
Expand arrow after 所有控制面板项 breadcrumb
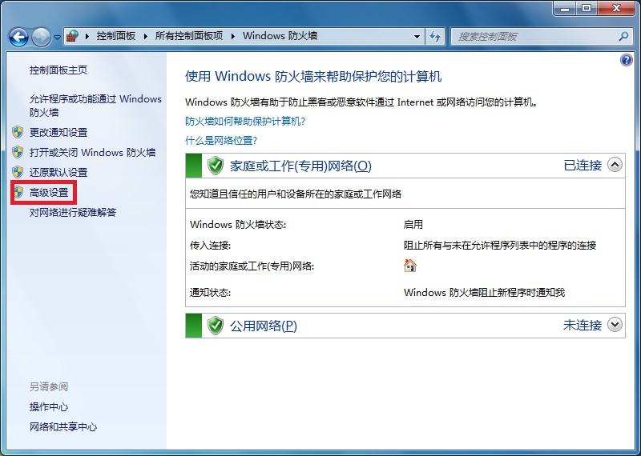pos(233,36)
